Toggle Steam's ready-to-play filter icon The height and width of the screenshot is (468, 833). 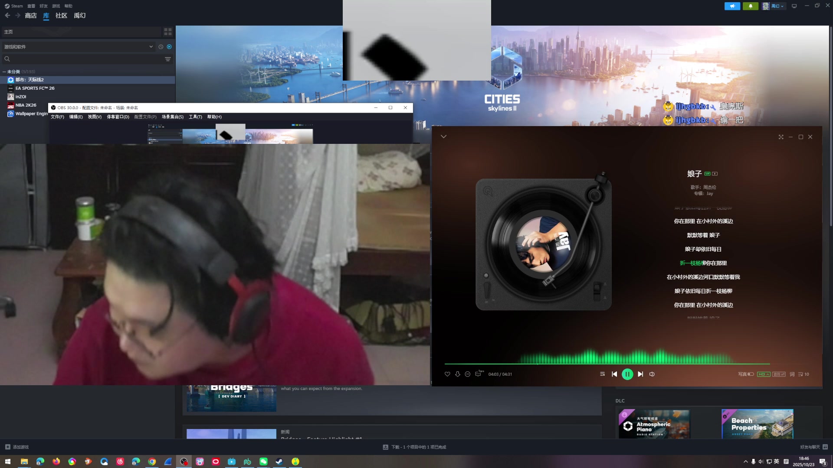[x=169, y=47]
